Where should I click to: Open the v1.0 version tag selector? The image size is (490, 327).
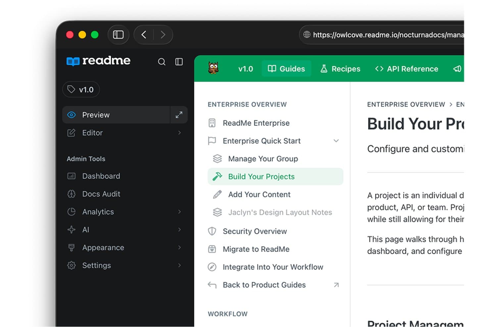point(81,89)
